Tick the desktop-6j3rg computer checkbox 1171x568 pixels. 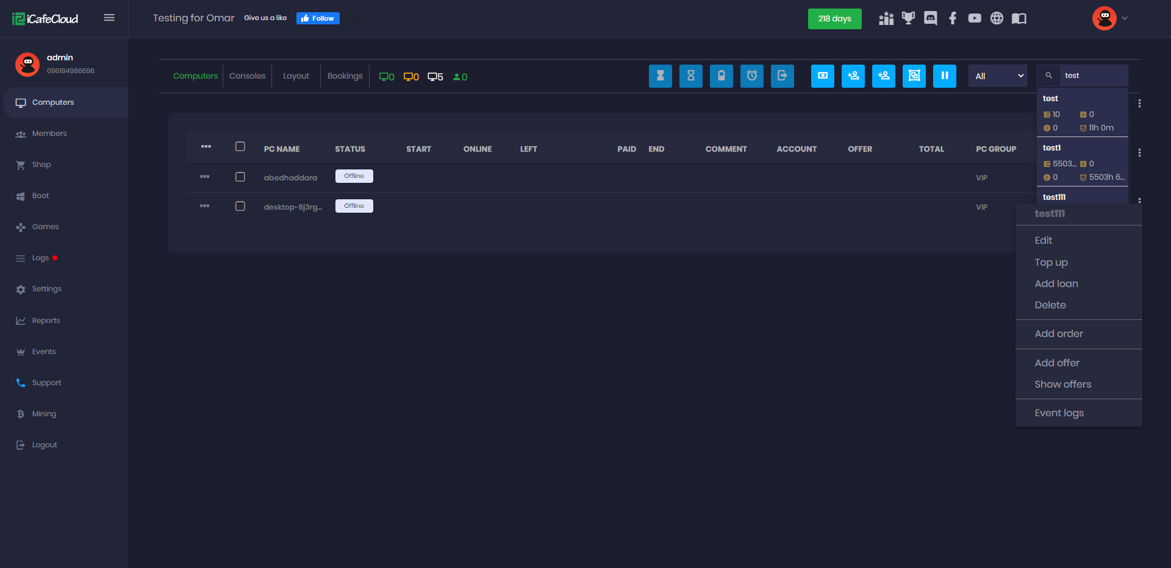coord(240,206)
